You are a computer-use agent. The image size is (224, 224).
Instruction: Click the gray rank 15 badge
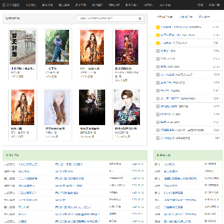coord(157,138)
